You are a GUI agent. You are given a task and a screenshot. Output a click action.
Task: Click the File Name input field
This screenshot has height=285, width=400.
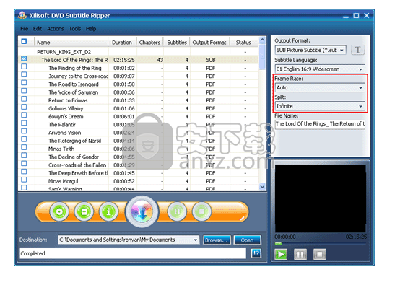pos(320,124)
